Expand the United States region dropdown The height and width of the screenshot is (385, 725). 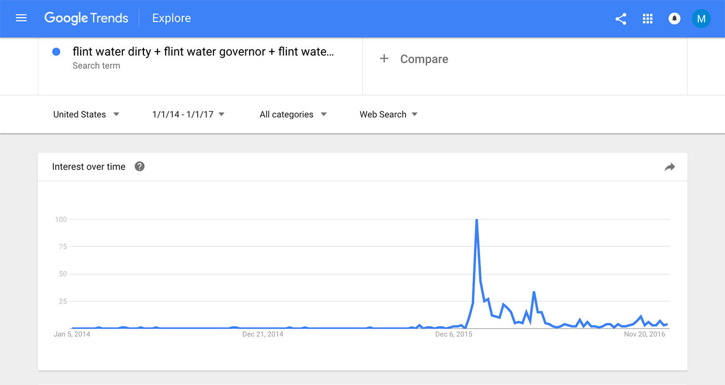point(86,114)
